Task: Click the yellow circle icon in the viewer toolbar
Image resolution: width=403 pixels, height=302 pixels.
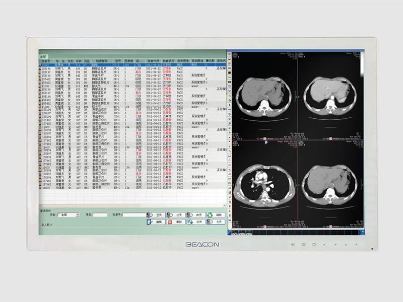Action: [x=230, y=95]
